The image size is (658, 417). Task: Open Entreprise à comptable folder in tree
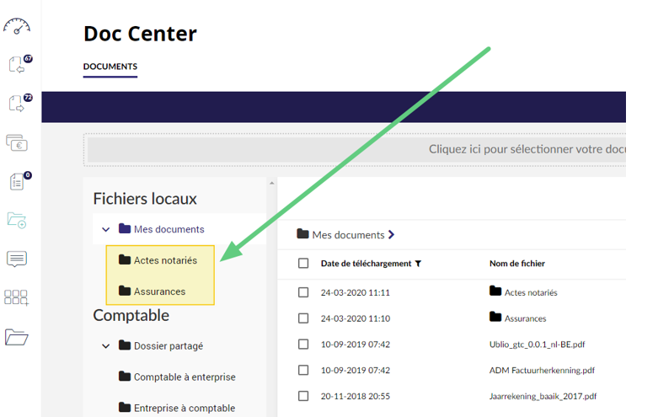click(x=185, y=409)
